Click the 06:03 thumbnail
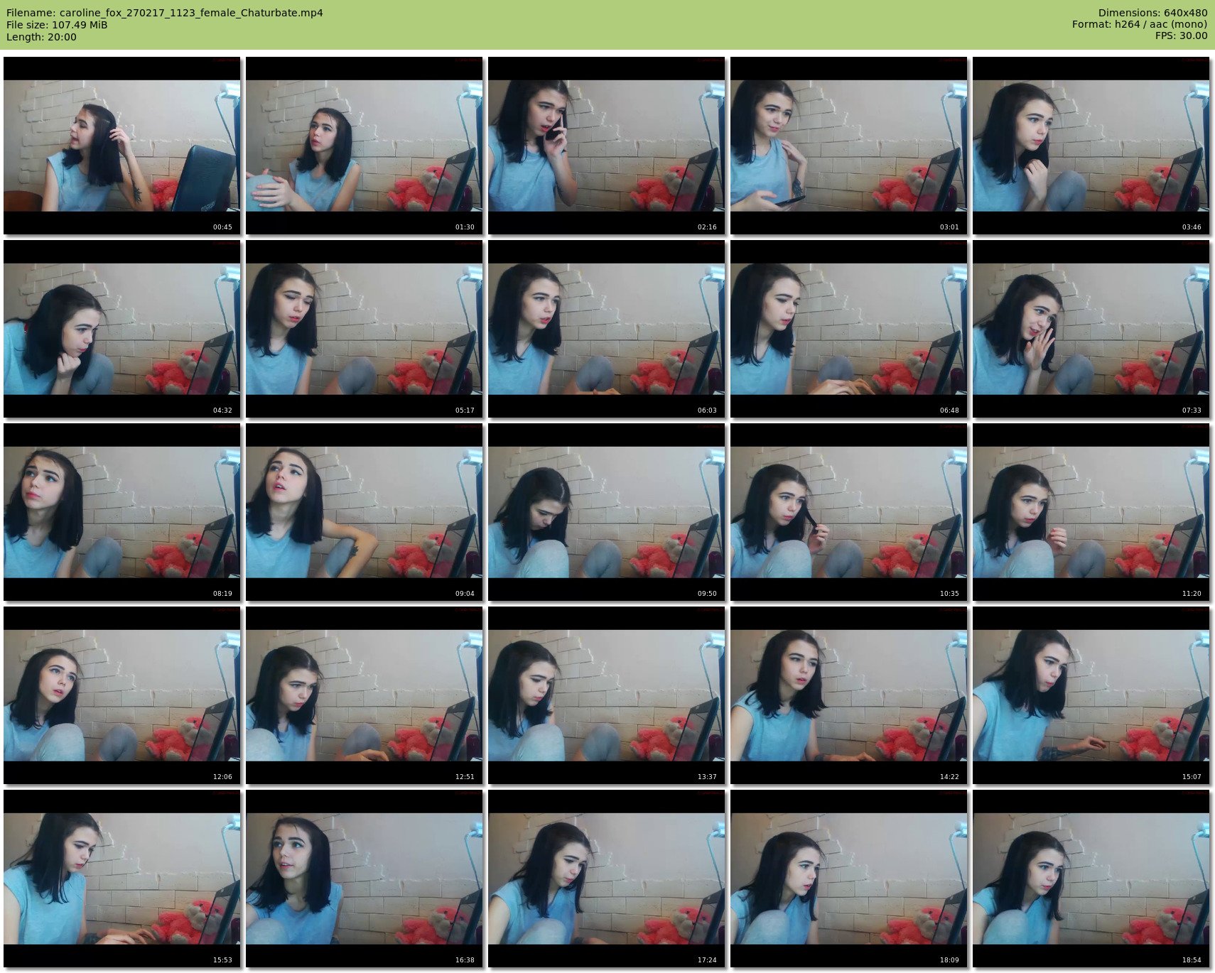 (x=606, y=329)
